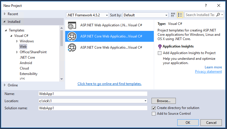Expand the Windows templates tree node
This screenshot has width=227, height=129.
click(17, 41)
